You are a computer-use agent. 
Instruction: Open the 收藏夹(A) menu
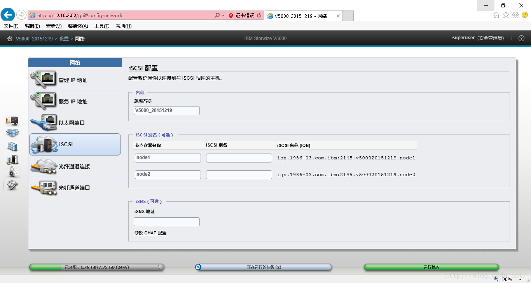point(78,26)
